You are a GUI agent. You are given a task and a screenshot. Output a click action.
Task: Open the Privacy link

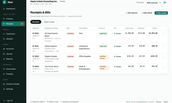pos(159,102)
